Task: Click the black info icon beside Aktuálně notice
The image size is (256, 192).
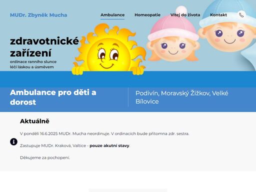Action: tap(13, 142)
